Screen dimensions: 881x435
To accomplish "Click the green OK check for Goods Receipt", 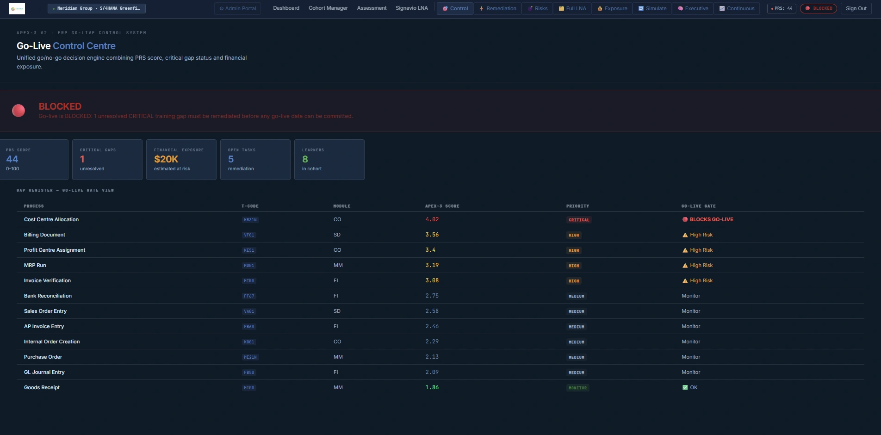I will tap(690, 387).
